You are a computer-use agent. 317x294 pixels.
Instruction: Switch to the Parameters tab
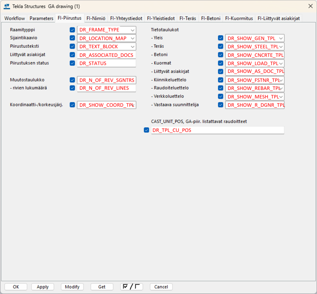click(41, 18)
